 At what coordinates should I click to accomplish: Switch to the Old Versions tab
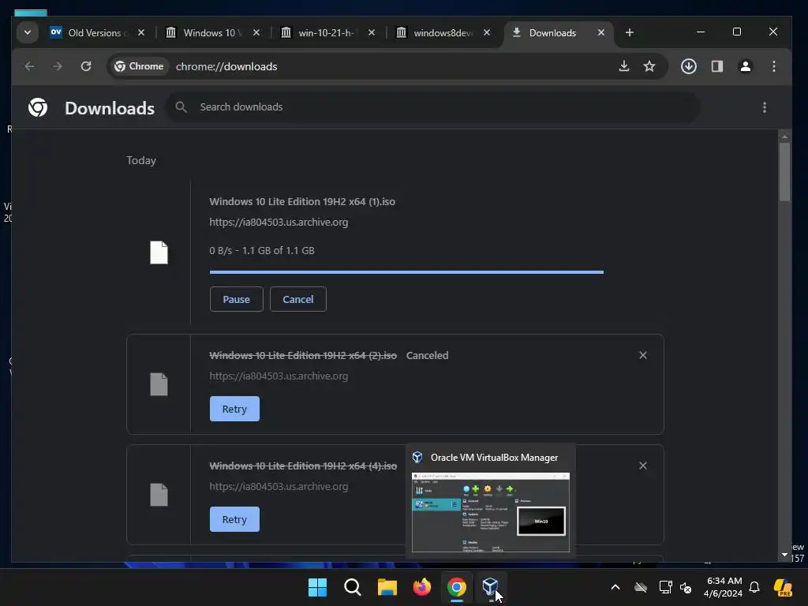coord(98,32)
